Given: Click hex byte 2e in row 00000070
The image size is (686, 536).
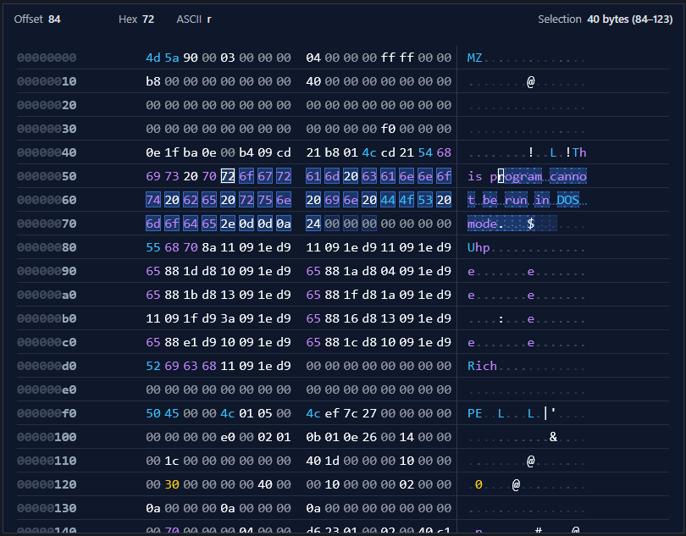Looking at the screenshot, I should click(228, 224).
